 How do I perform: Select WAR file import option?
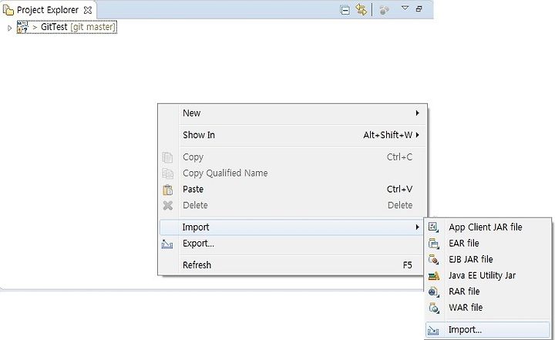(x=488, y=308)
